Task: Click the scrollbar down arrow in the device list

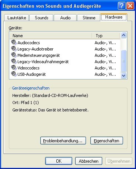Action: tap(124, 75)
